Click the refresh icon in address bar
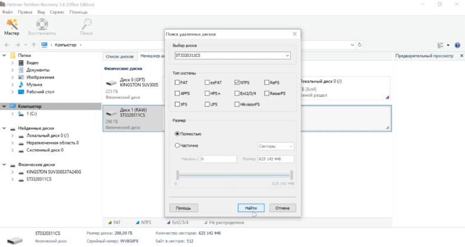 pyautogui.click(x=360, y=45)
